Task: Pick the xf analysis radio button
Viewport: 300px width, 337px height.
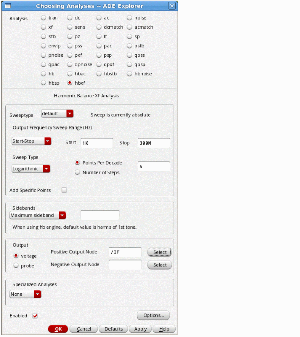Action: [44, 27]
